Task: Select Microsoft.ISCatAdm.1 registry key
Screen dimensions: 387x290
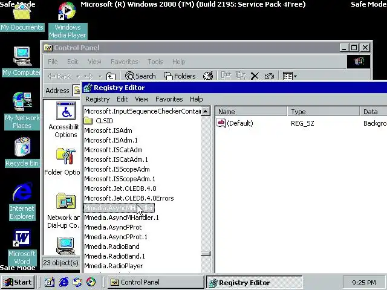Action: [116, 159]
